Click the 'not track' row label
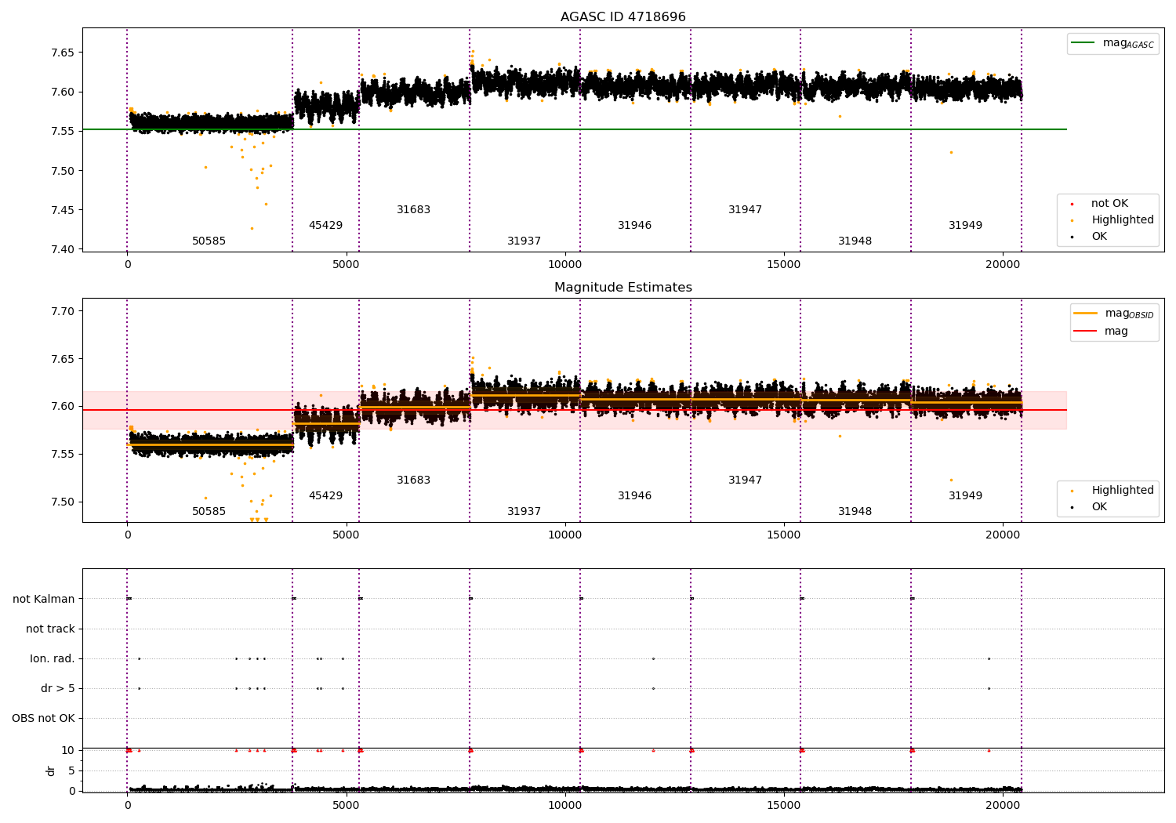The height and width of the screenshot is (823, 1176). (50, 629)
